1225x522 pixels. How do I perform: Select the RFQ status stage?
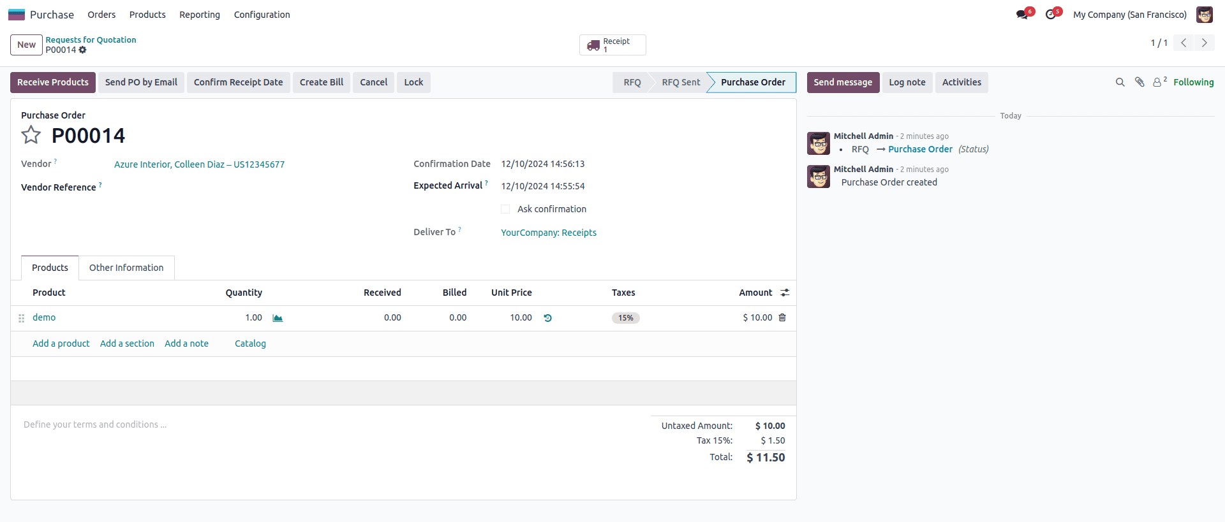tap(632, 82)
